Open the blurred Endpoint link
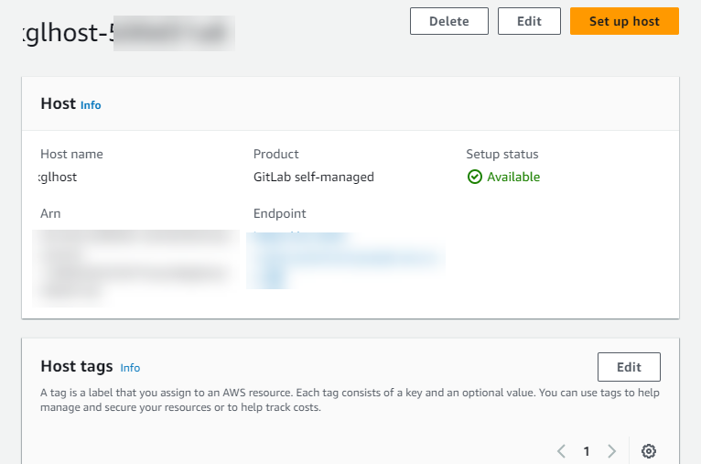This screenshot has height=464, width=701. [346, 258]
